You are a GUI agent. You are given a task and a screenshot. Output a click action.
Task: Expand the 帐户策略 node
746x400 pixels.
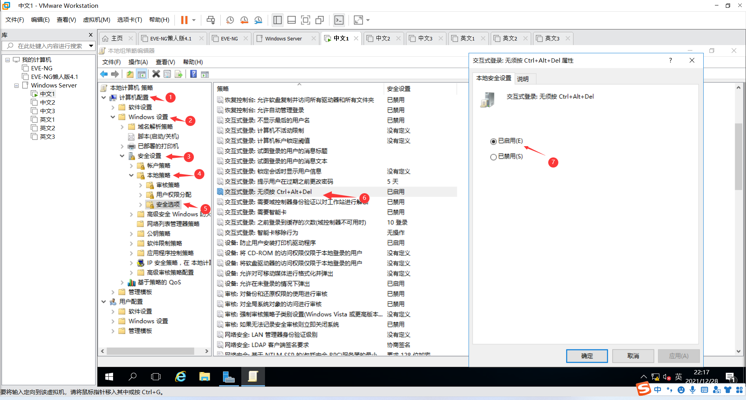click(131, 165)
